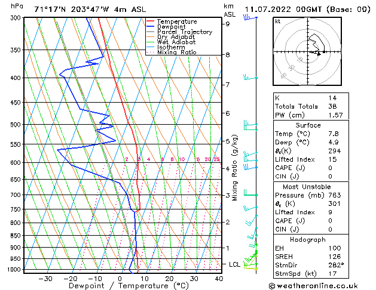Click the hPa unit label

coord(17,6)
